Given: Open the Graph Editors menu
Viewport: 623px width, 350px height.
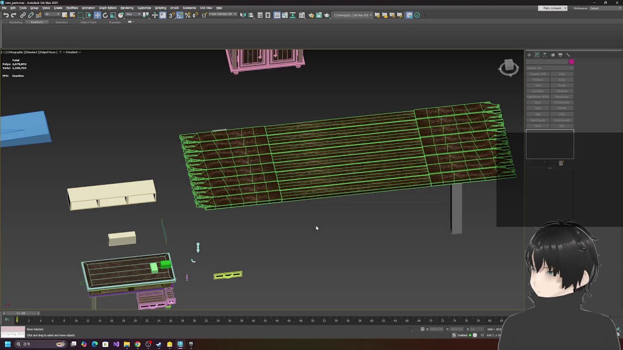Looking at the screenshot, I should (x=108, y=8).
